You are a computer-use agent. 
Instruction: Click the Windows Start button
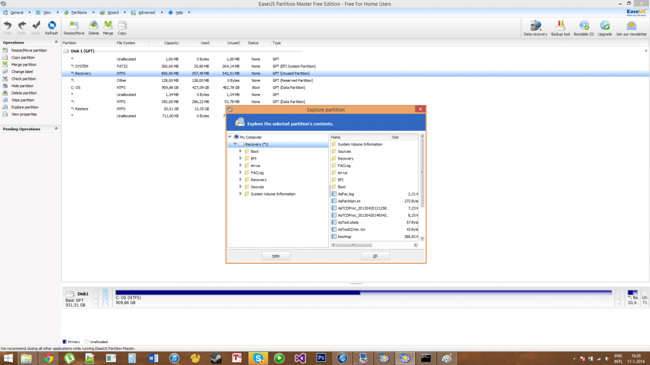tap(8, 358)
